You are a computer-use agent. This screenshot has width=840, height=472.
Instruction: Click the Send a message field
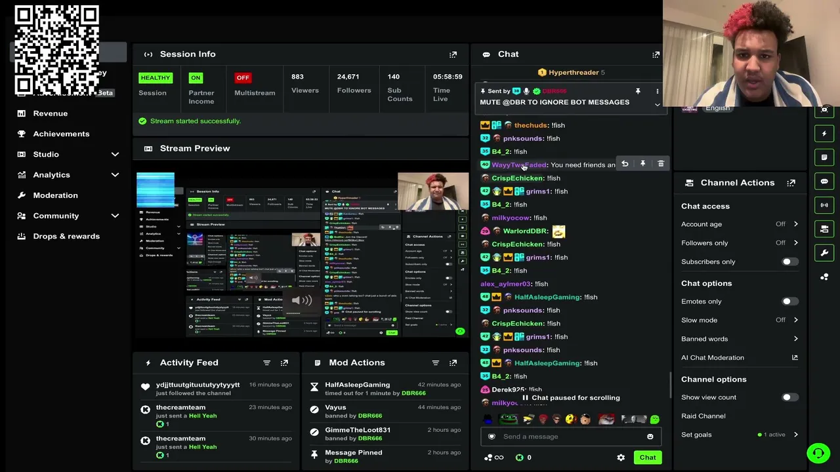(571, 437)
